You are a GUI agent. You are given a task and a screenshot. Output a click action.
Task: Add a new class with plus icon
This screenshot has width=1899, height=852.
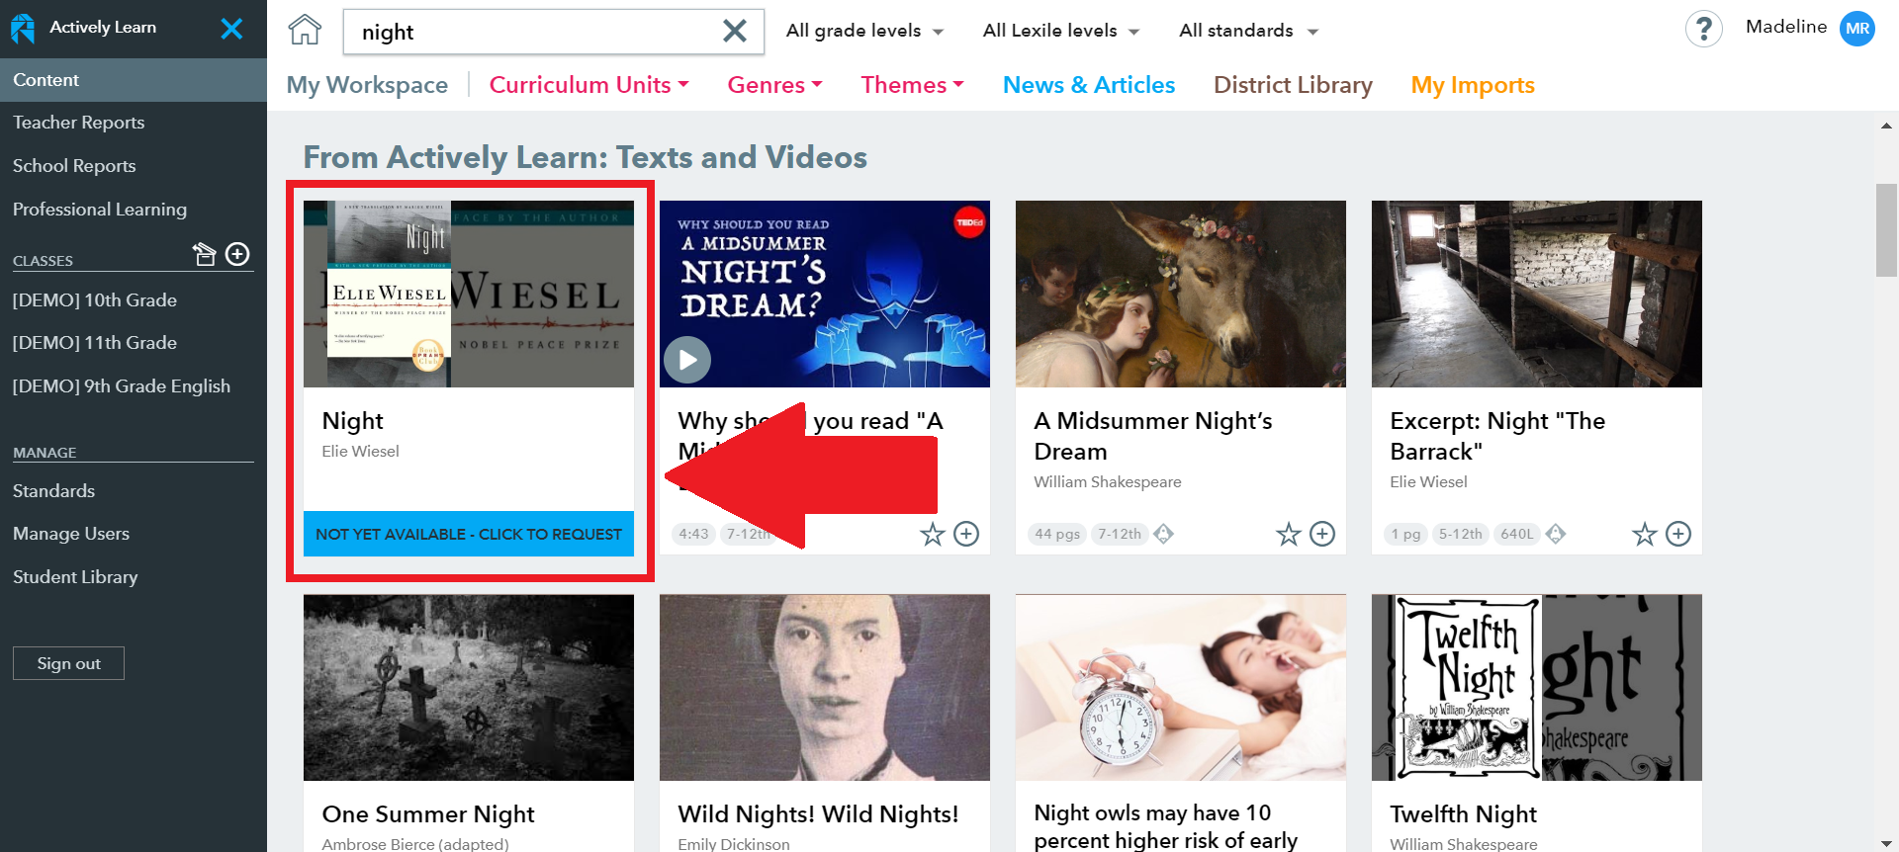pyautogui.click(x=237, y=254)
